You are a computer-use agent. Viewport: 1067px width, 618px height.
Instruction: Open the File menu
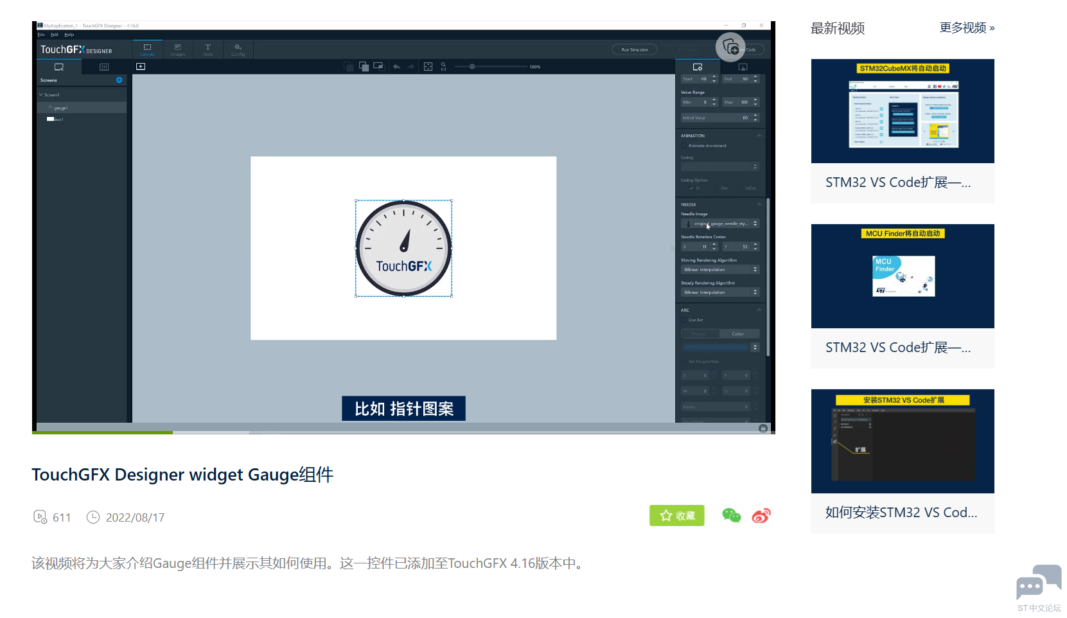41,35
